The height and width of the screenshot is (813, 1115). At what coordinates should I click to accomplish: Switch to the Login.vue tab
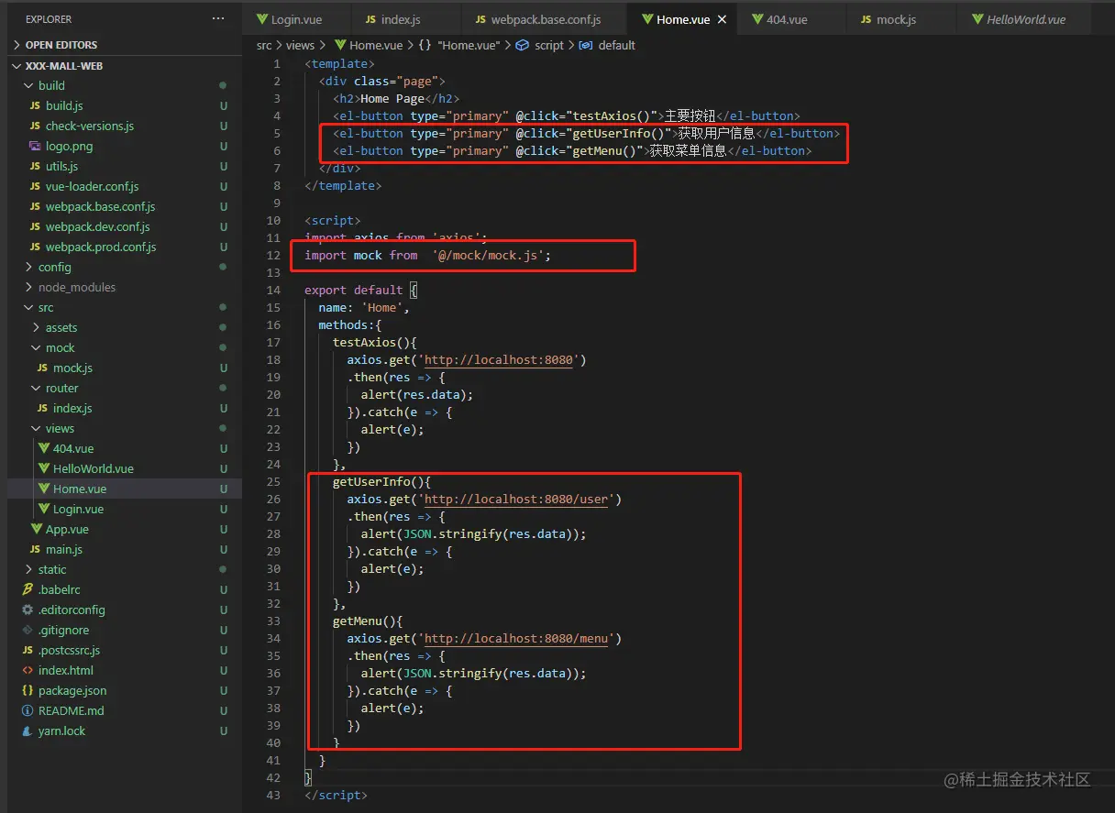tap(297, 19)
